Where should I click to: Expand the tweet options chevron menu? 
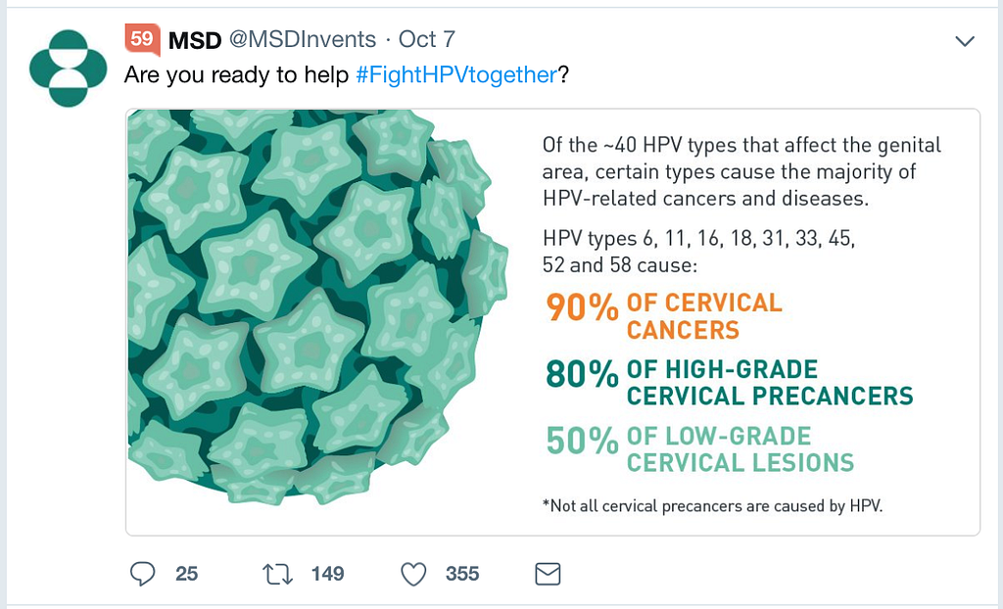click(x=965, y=41)
